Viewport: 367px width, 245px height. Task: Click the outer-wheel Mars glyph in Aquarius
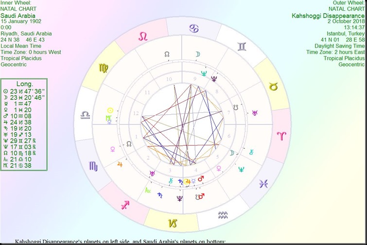[x=202, y=196]
